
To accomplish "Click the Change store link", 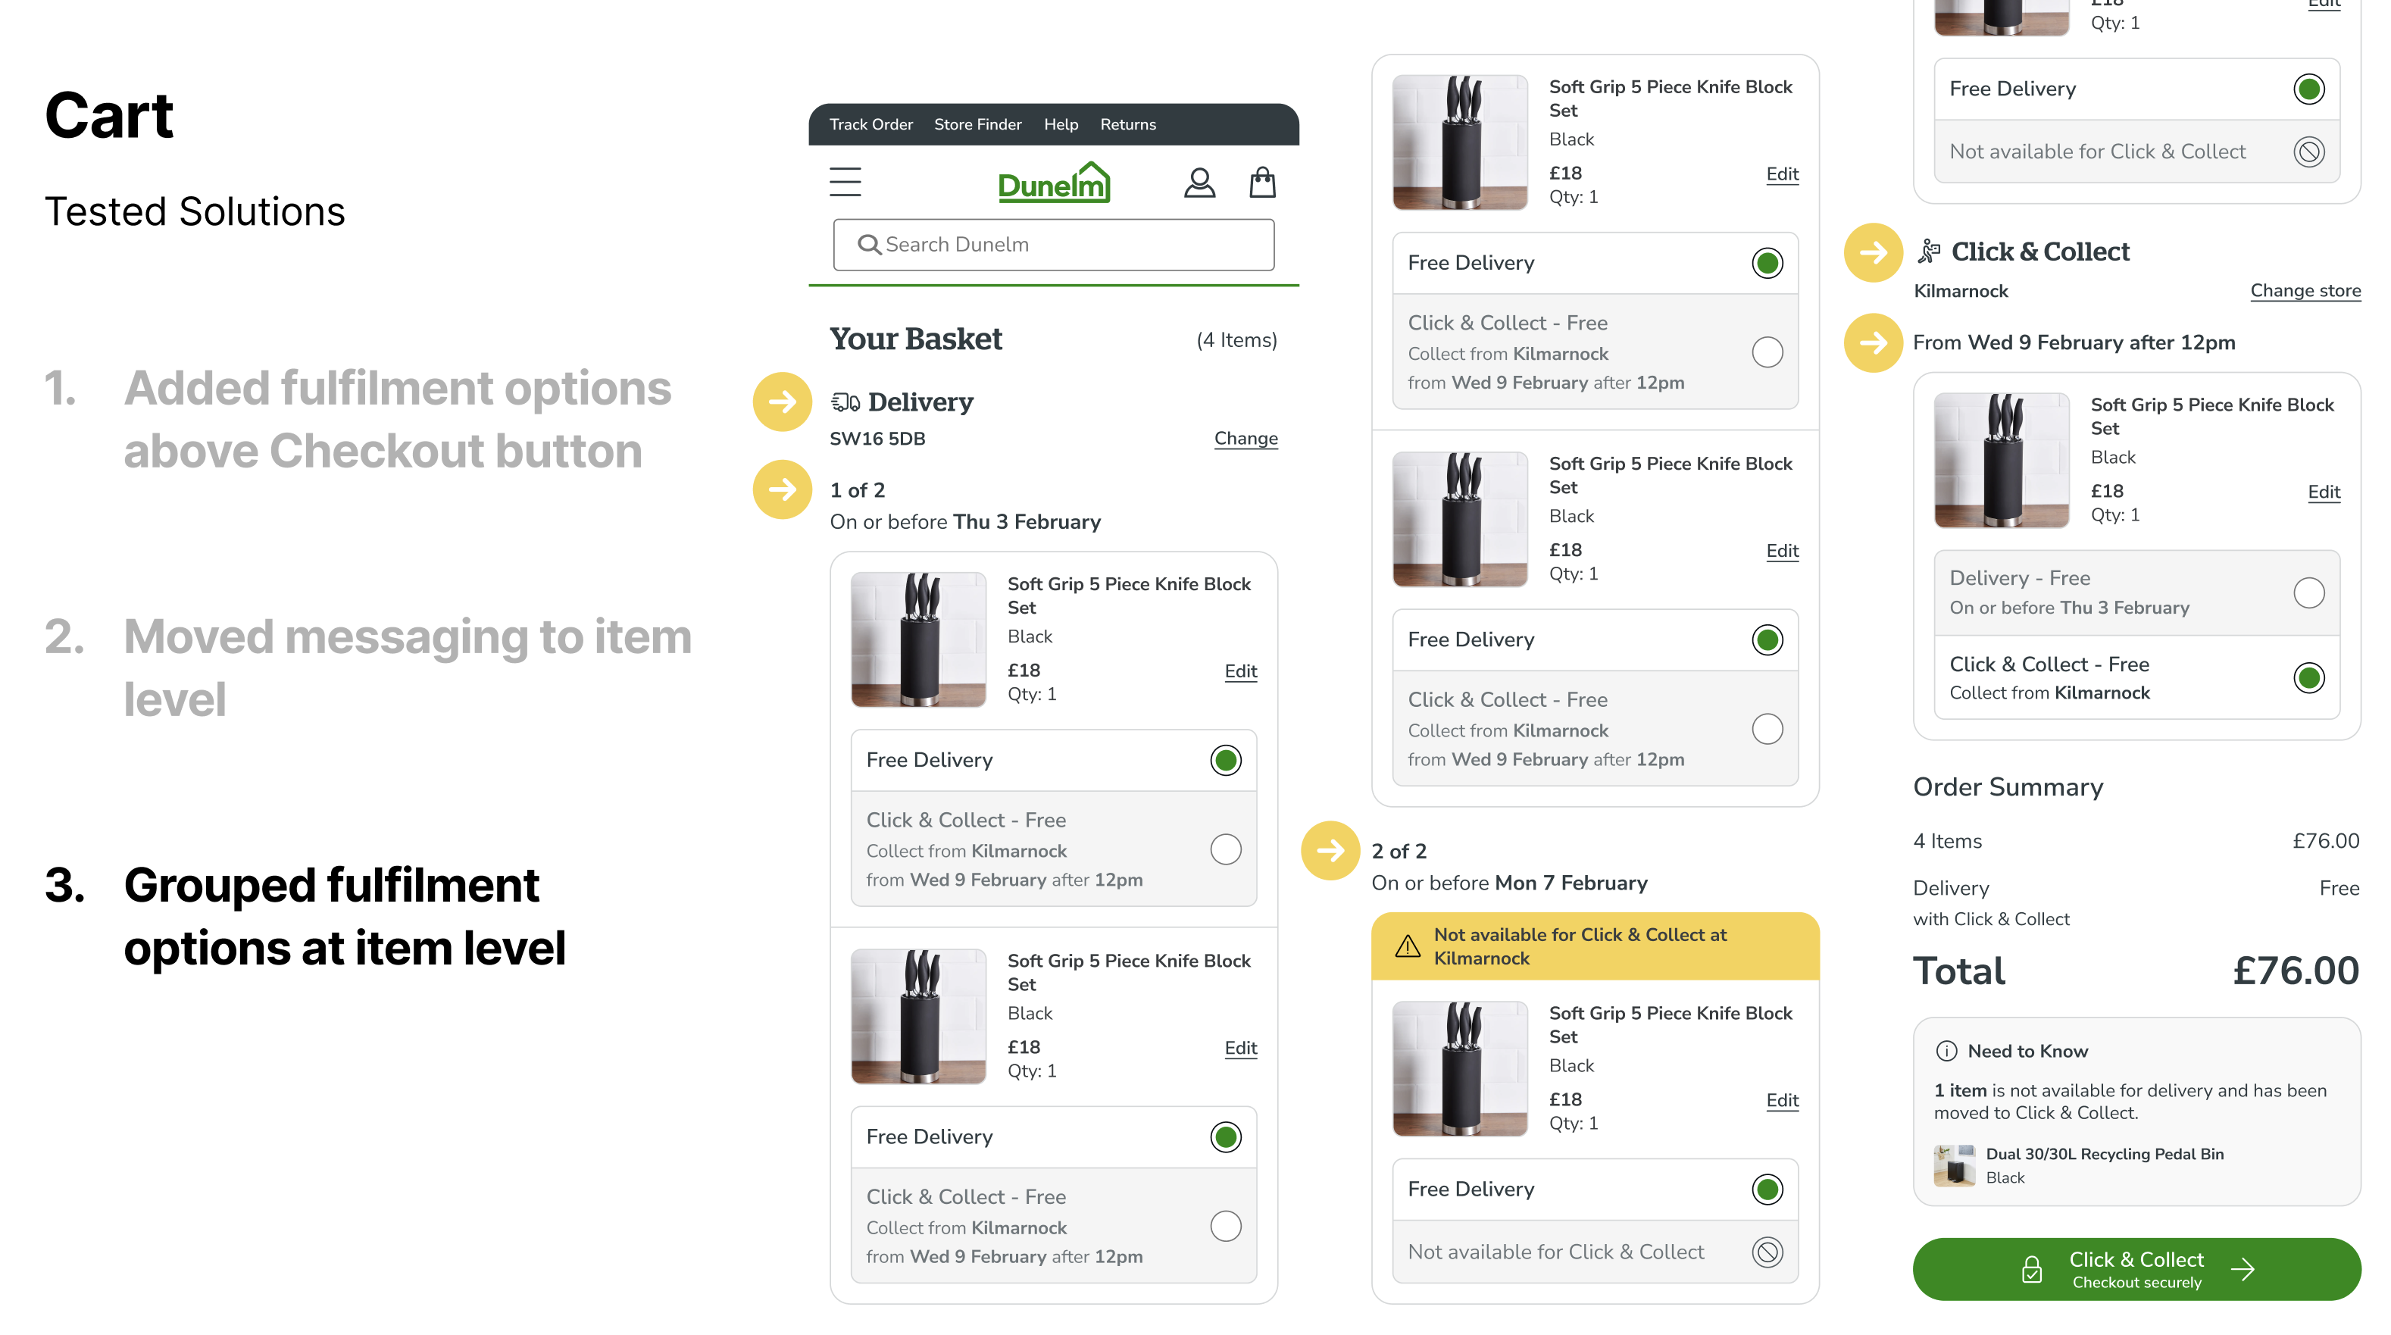I will click(x=2305, y=291).
